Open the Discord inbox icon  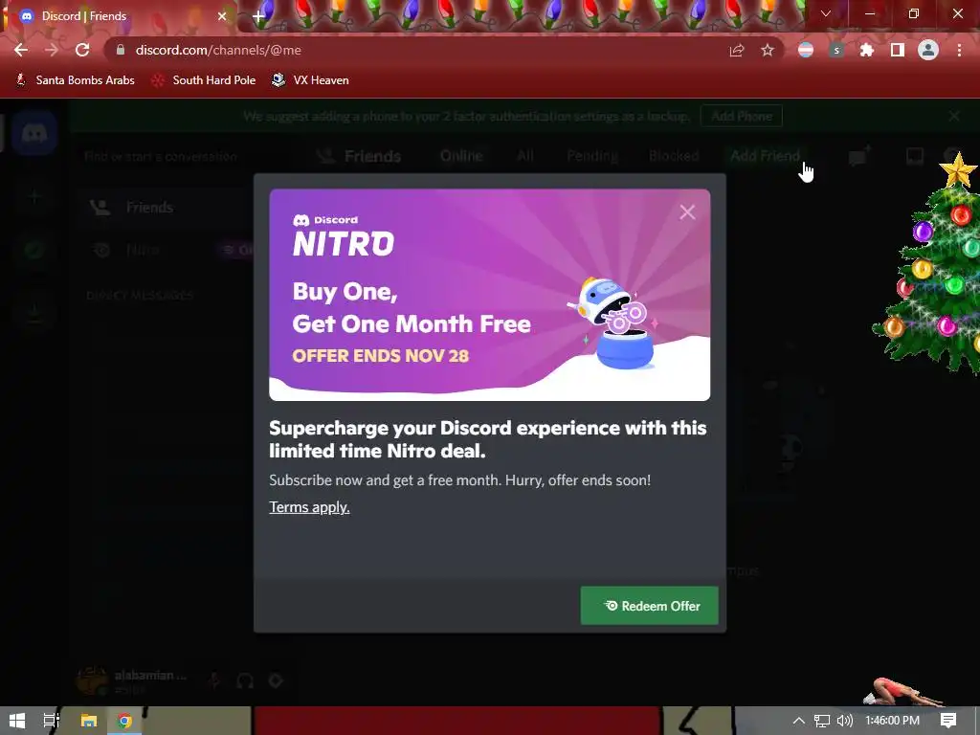tap(914, 156)
